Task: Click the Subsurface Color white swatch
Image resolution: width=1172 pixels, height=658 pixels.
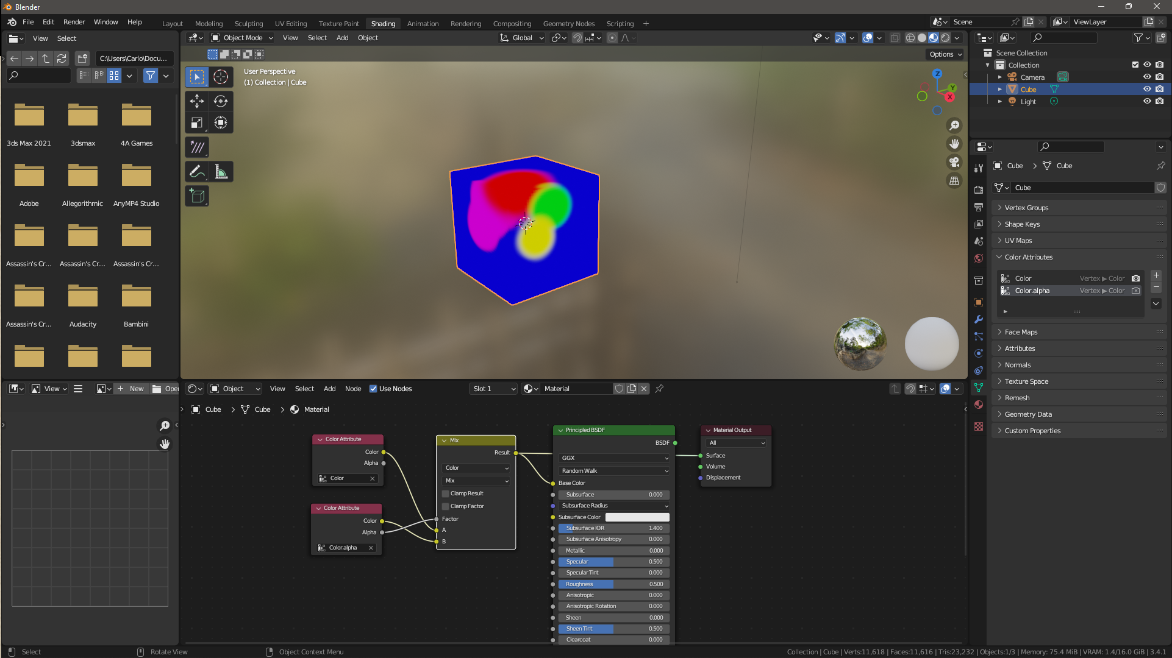Action: [x=637, y=517]
